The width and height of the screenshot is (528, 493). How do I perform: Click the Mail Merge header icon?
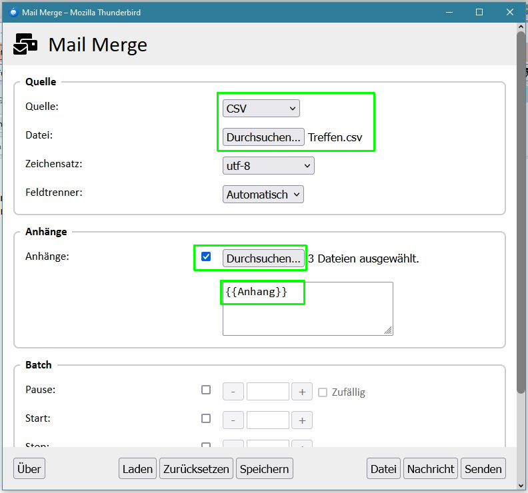pyautogui.click(x=26, y=44)
